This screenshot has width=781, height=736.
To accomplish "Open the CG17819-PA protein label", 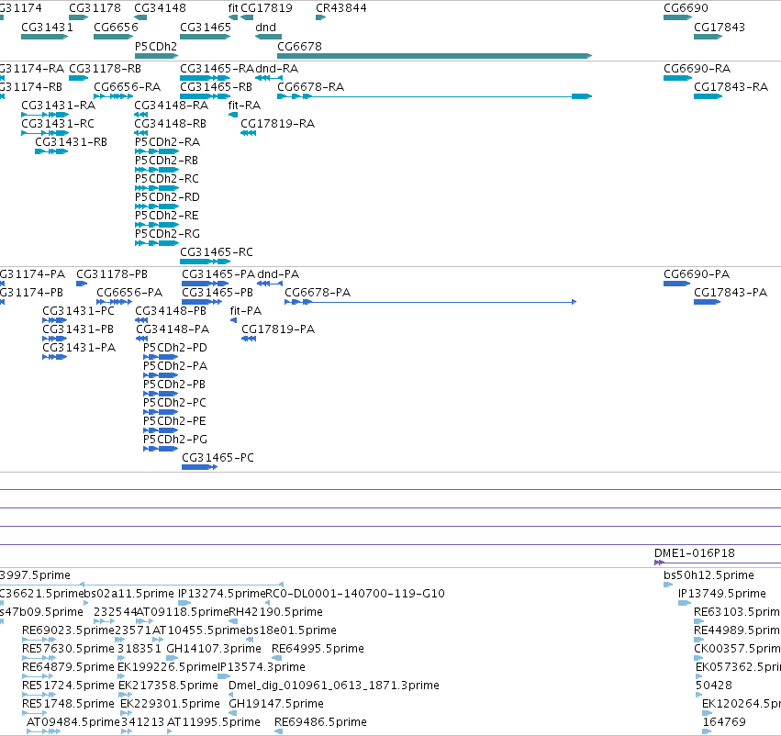I will coord(278,329).
